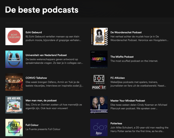Select The Misfits Podcast title

tap(122, 57)
